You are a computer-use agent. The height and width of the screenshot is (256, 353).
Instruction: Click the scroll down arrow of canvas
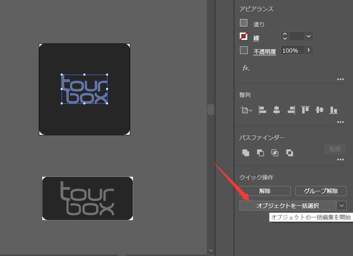point(211,250)
